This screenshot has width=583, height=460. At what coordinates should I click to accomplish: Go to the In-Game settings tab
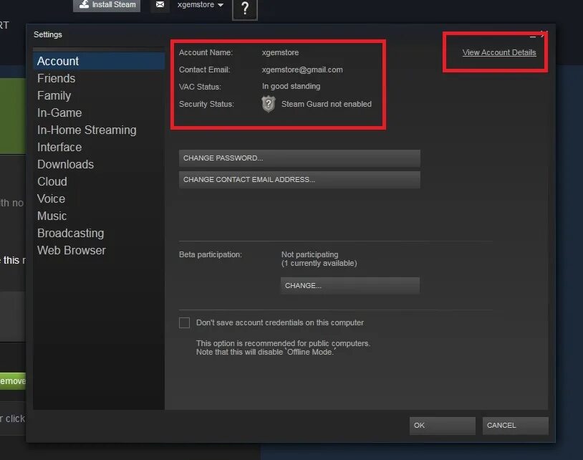tap(99, 112)
